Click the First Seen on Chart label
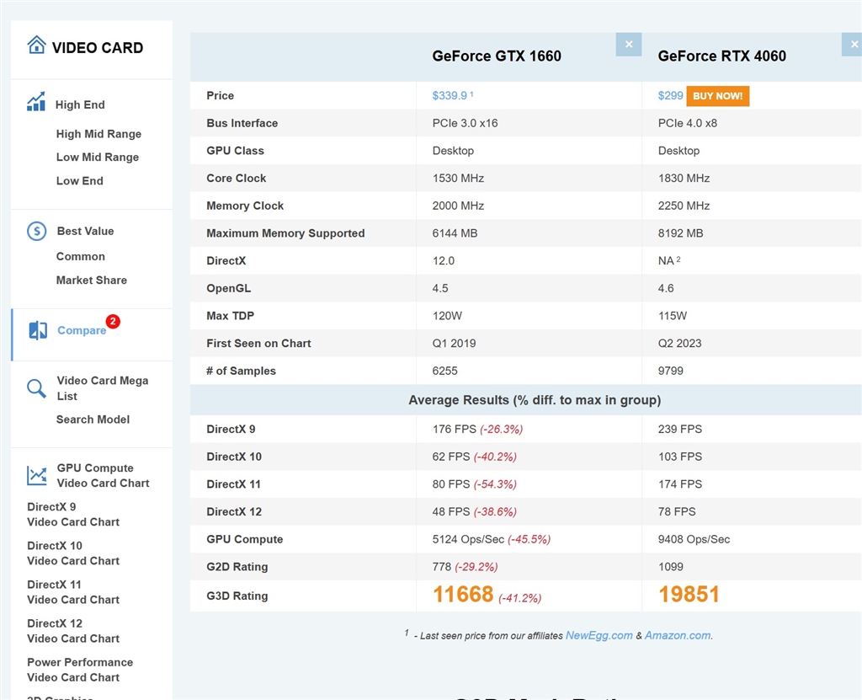 (x=258, y=344)
